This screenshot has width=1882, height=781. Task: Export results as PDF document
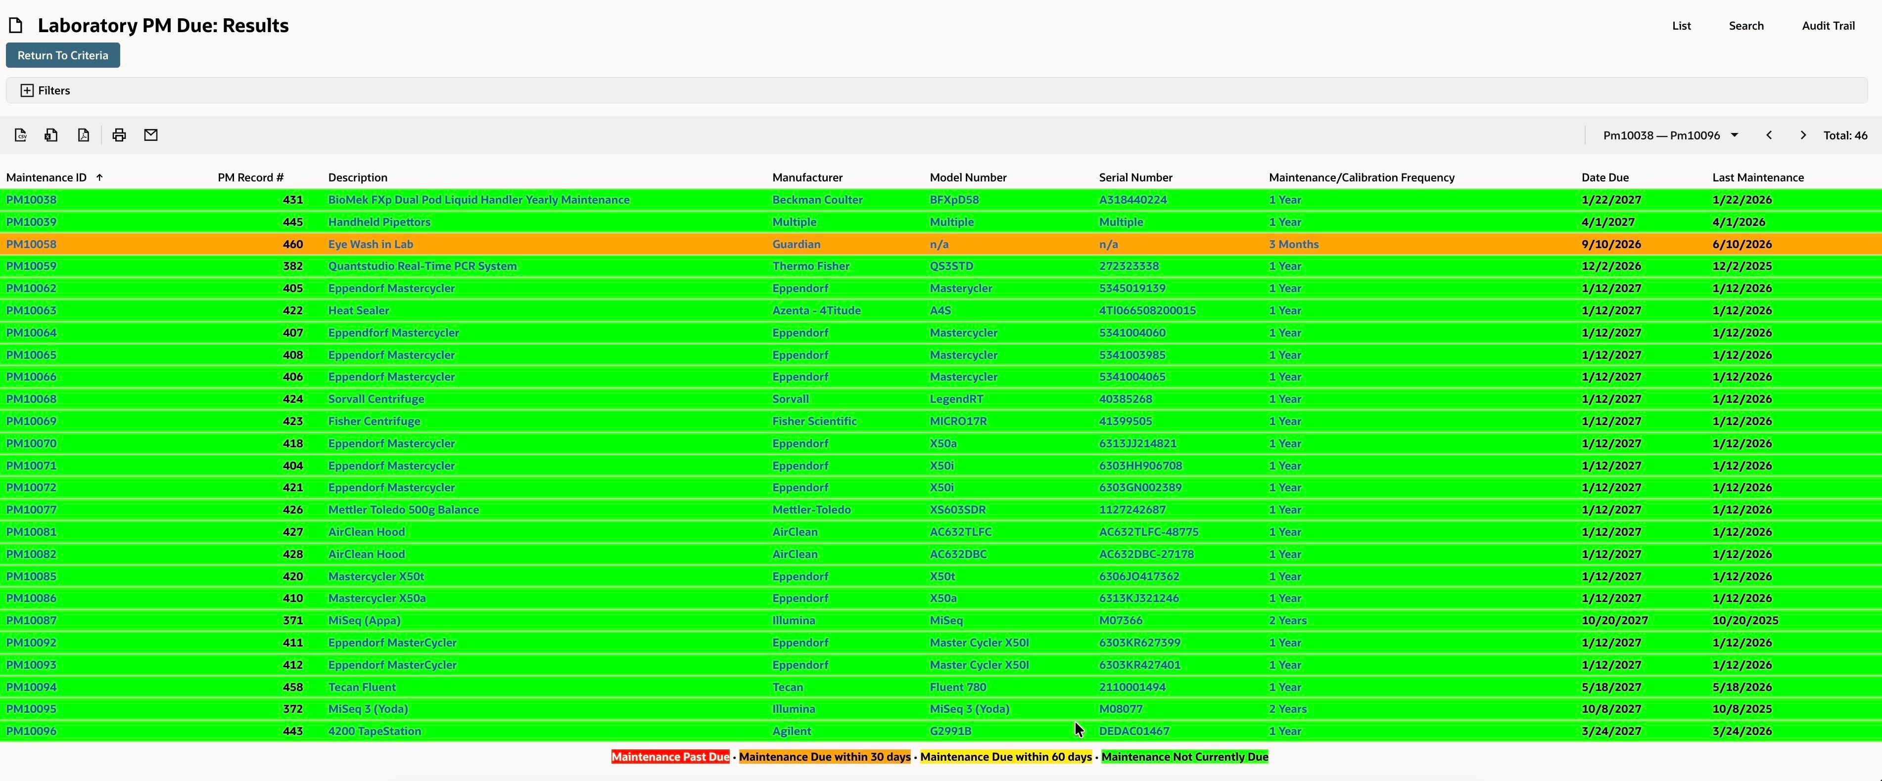(83, 135)
